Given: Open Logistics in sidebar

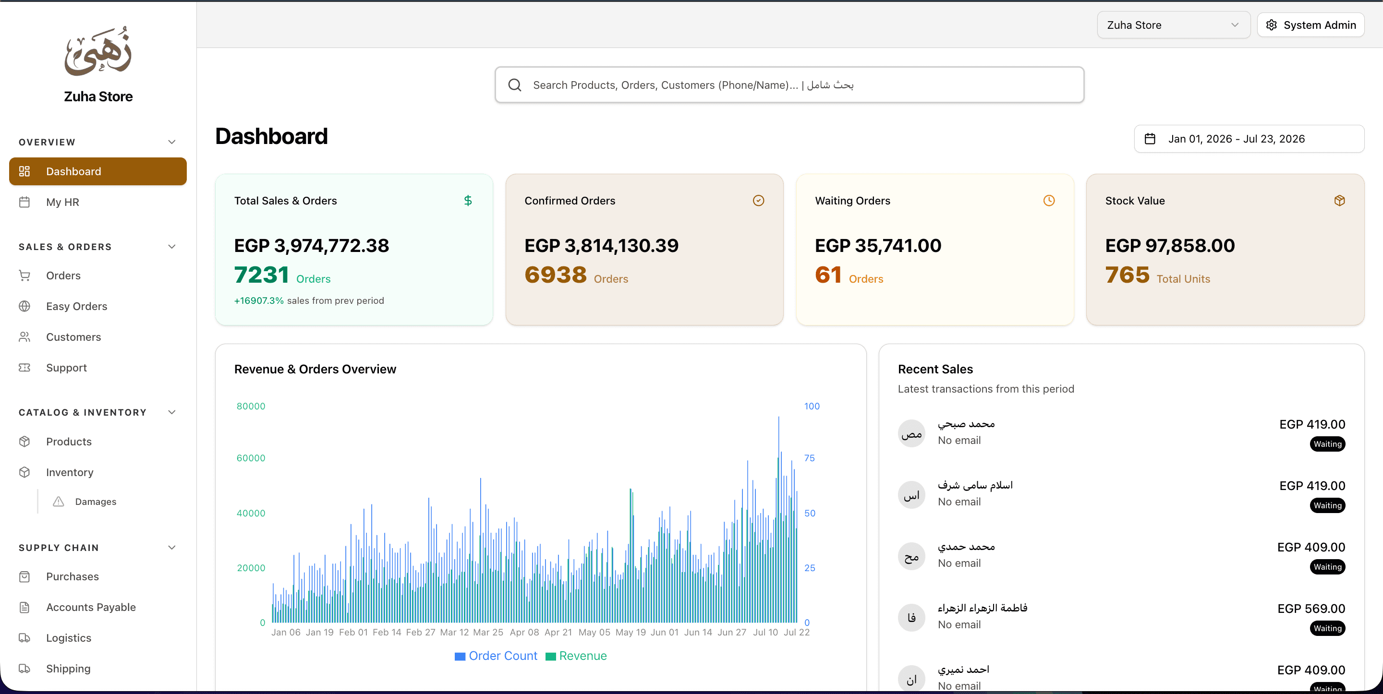Looking at the screenshot, I should pyautogui.click(x=97, y=638).
